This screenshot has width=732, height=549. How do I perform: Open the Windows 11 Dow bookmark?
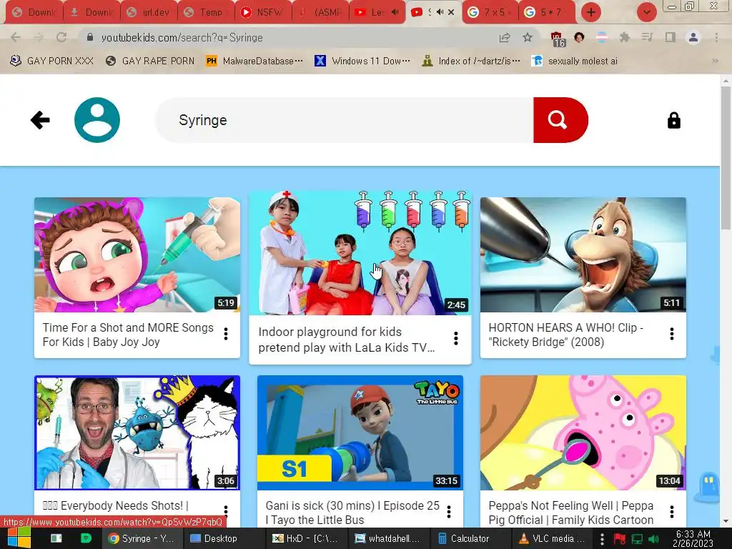[362, 61]
